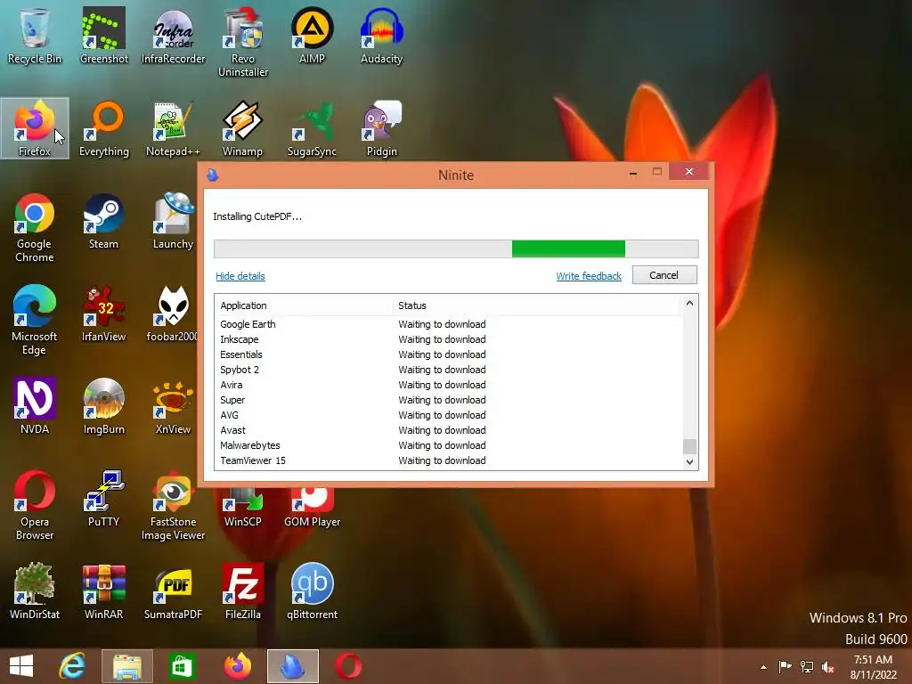912x684 pixels.
Task: Launch ImgBurn from the desktop
Action: pyautogui.click(x=104, y=406)
